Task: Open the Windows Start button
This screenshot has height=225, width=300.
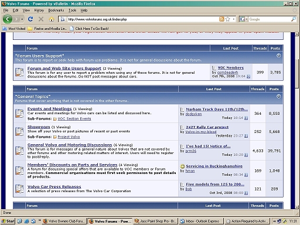Action: [8, 221]
